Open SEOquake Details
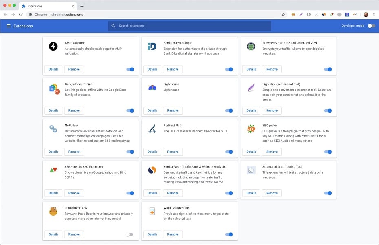Screen dimensions: 379x245 point(251,152)
